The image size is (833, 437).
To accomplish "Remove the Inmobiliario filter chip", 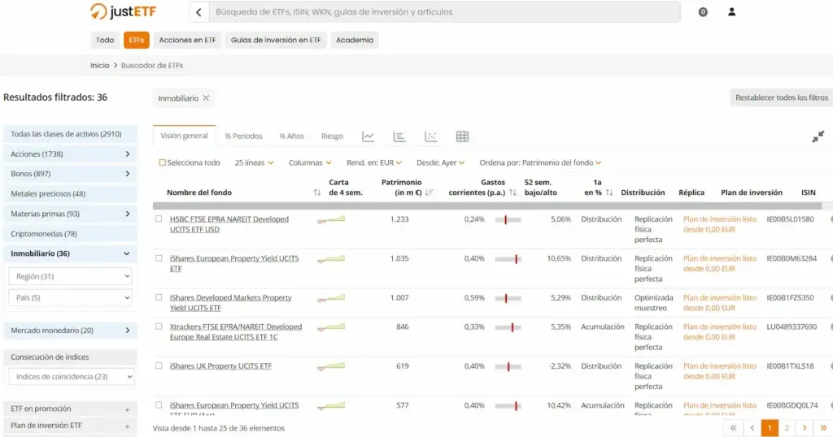I will tap(206, 98).
